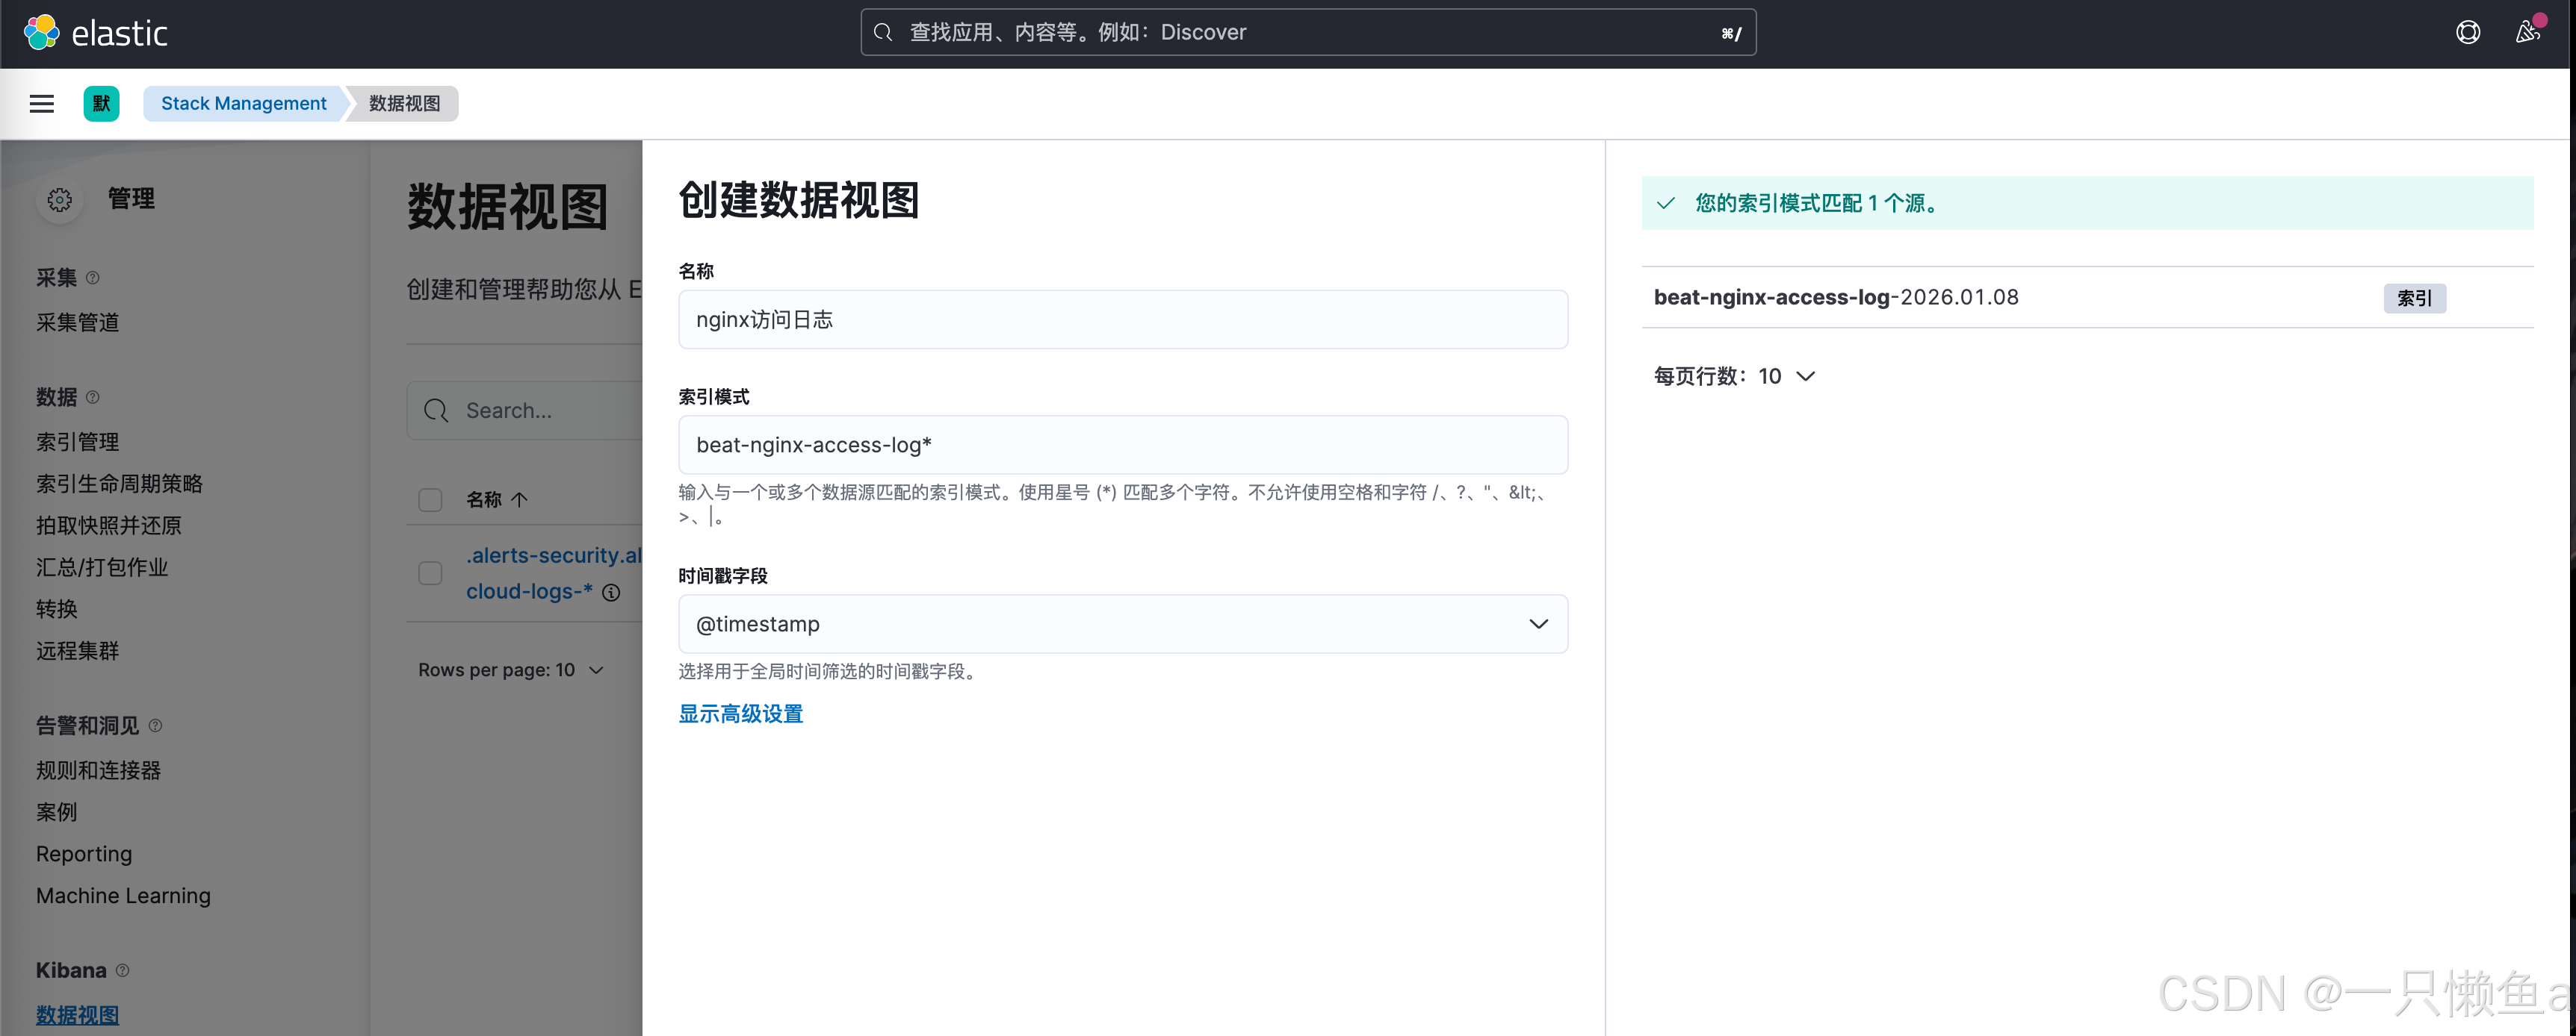2576x1036 pixels.
Task: Click the green space avatar icon
Action: tap(101, 104)
